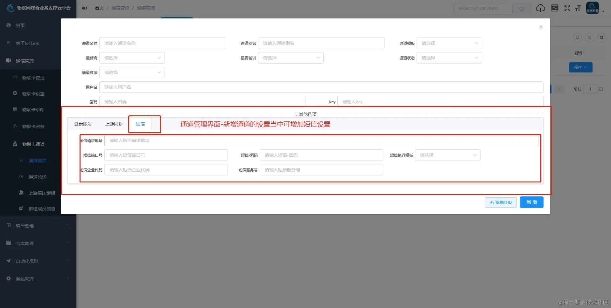
Task: Open the 通道模板 dropdown
Action: tap(449, 43)
